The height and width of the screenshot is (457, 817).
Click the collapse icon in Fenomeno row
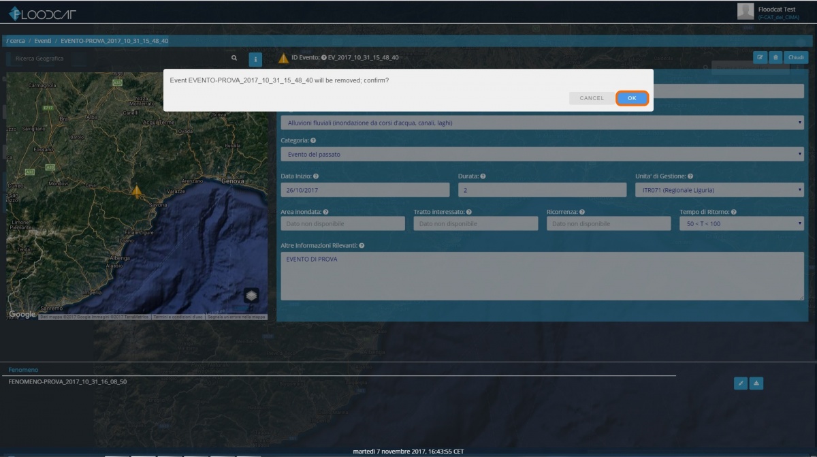coord(741,383)
